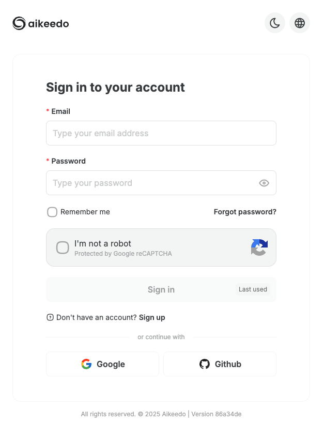Click the Remember me label text

pyautogui.click(x=85, y=212)
